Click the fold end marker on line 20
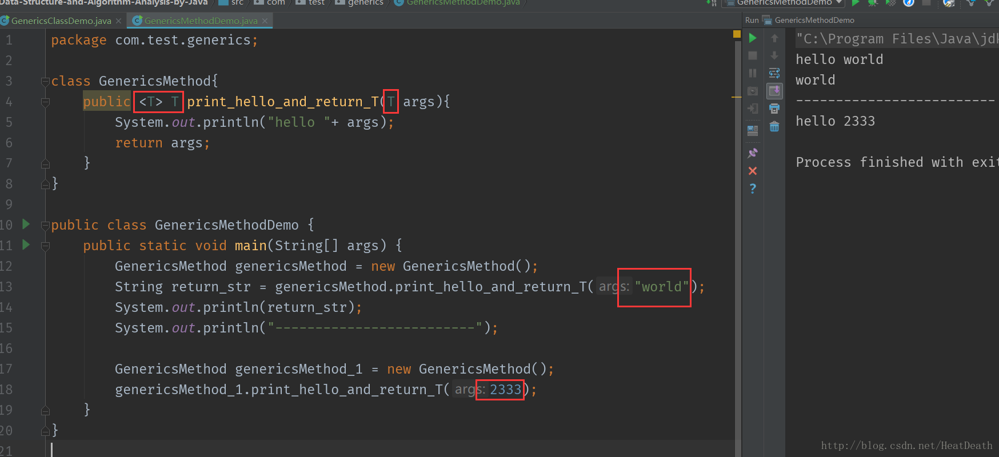Screen dimensions: 999x457 [x=46, y=431]
